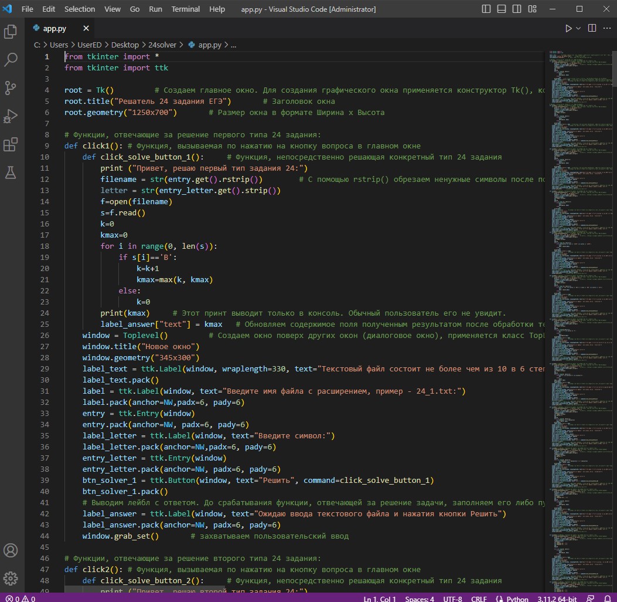Click the Desktop breadcrumb segment
This screenshot has width=617, height=602.
pos(125,45)
